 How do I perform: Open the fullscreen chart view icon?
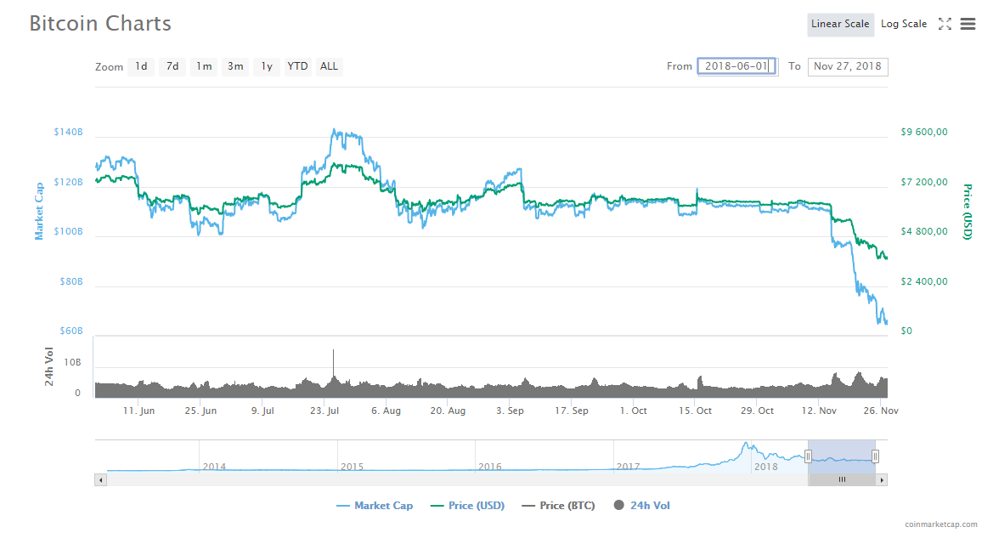pyautogui.click(x=945, y=24)
